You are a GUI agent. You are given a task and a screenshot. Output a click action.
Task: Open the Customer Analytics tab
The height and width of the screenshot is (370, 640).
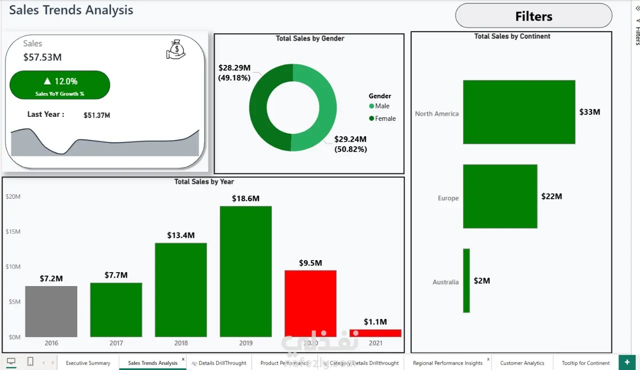coord(522,363)
